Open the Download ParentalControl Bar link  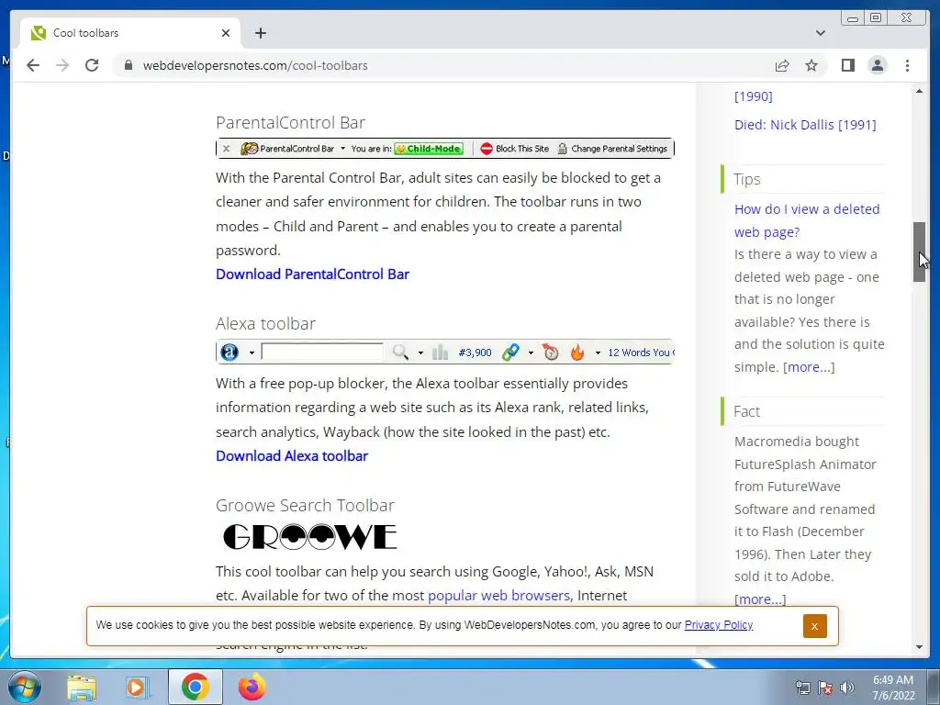(x=312, y=274)
